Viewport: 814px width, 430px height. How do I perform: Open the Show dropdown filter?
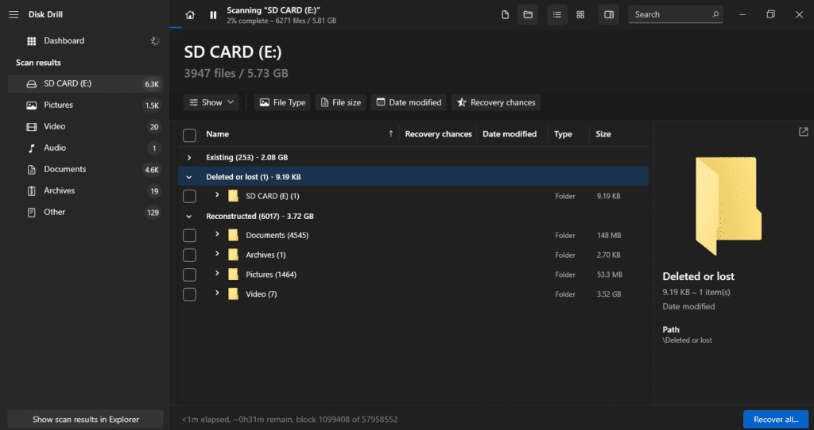[211, 102]
